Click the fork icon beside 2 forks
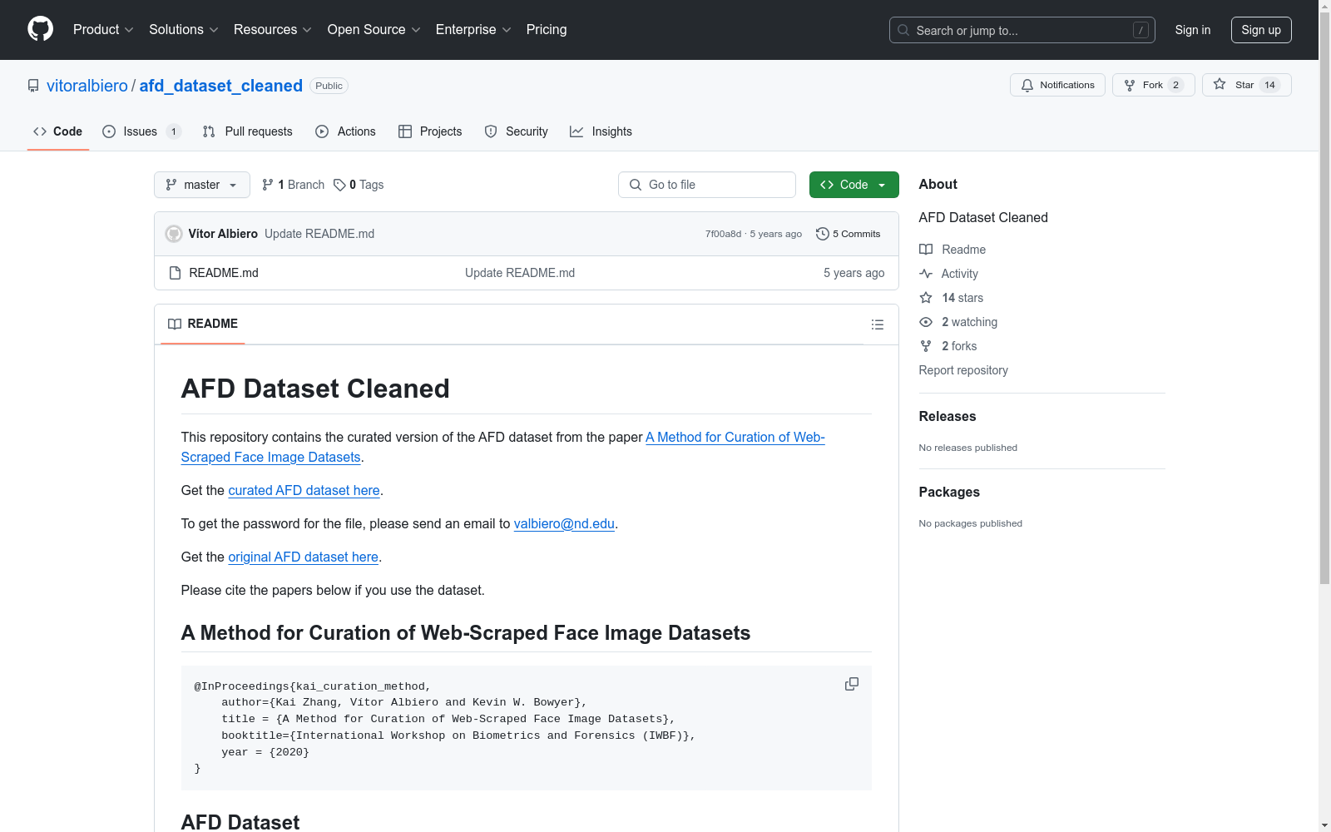The height and width of the screenshot is (832, 1331). (x=926, y=346)
